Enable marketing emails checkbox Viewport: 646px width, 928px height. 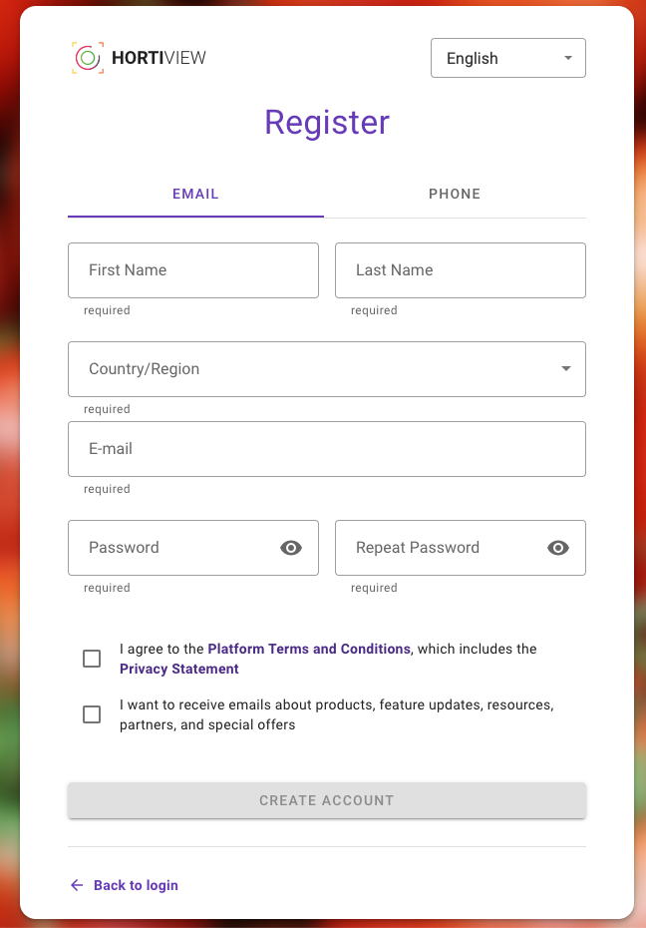(x=92, y=714)
